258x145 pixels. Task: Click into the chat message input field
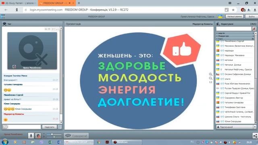24,127
